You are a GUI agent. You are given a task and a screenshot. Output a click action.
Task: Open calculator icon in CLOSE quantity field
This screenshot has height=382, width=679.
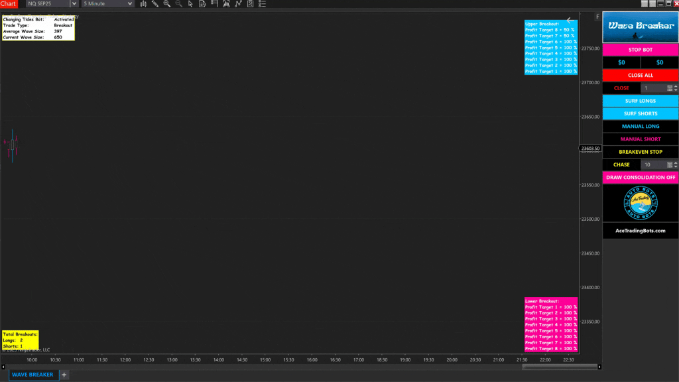pyautogui.click(x=670, y=88)
